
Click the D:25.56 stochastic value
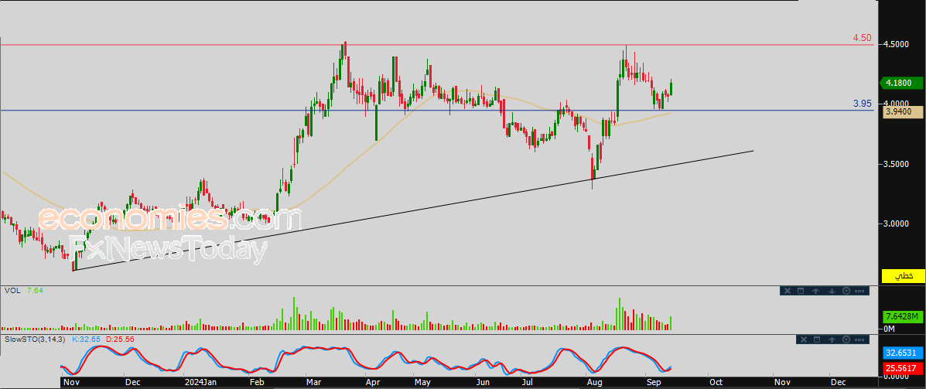click(121, 340)
